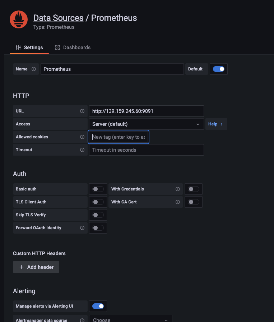
Task: Click the Timeout in seconds field
Action: [146, 150]
